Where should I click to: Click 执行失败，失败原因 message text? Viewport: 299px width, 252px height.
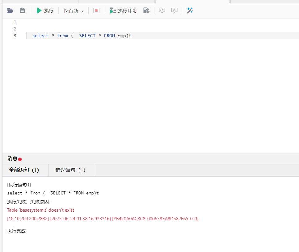pyautogui.click(x=29, y=202)
